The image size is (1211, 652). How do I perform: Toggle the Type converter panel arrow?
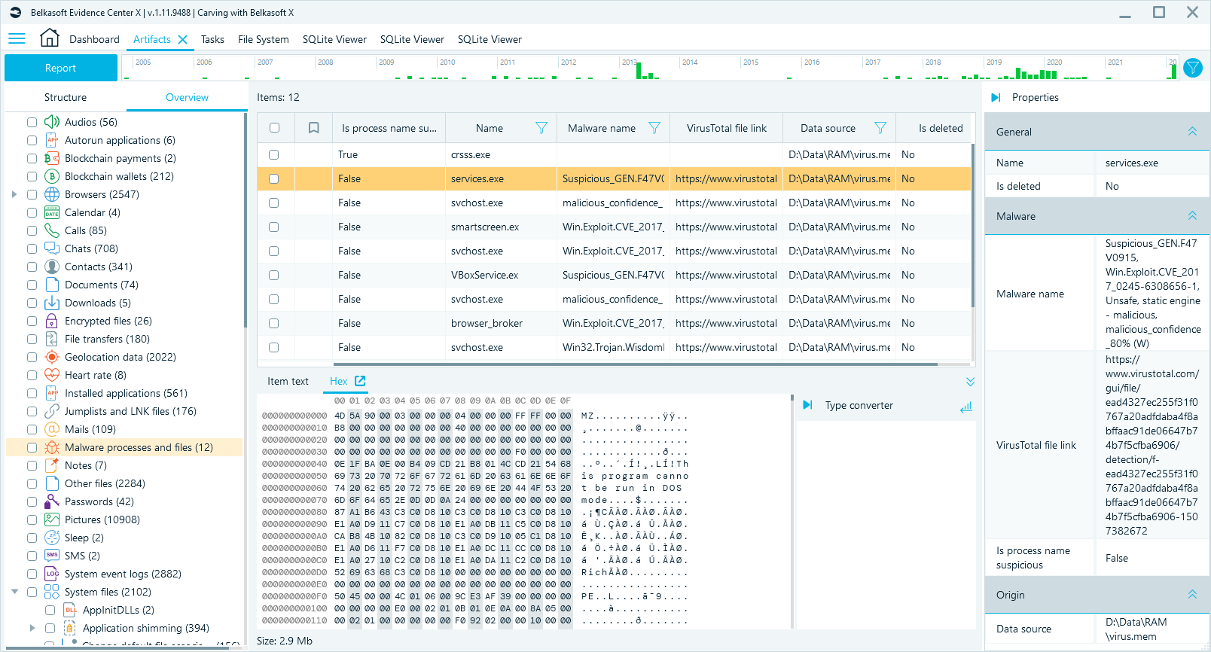click(x=807, y=405)
